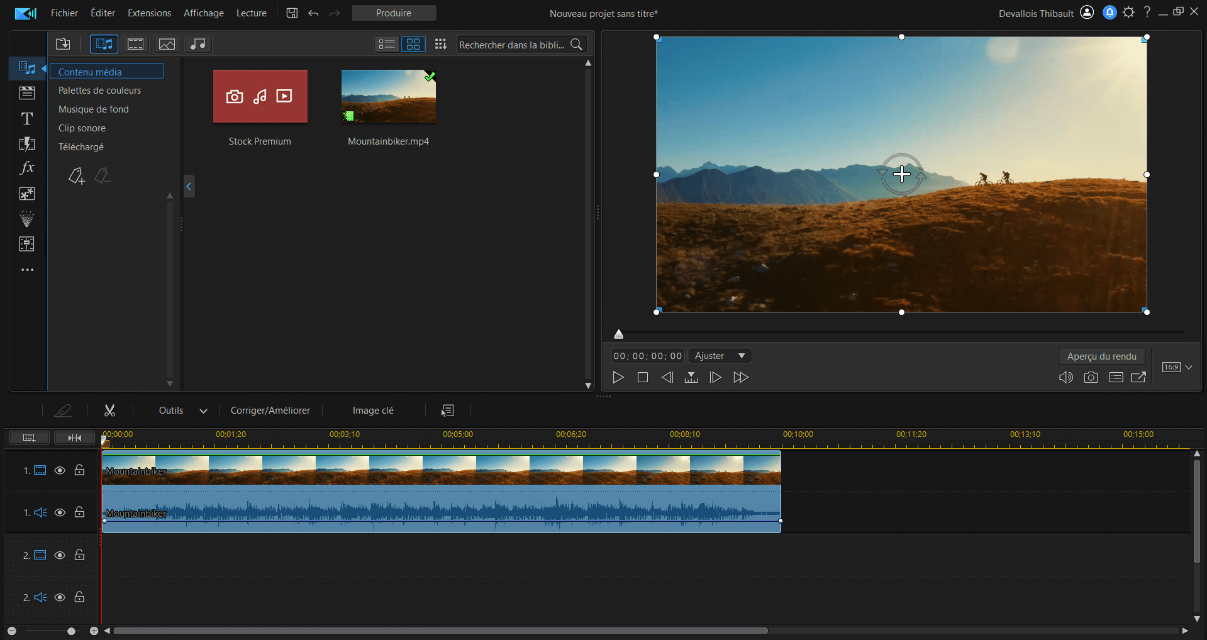Toggle visibility of video track 2
The image size is (1207, 640).
[60, 555]
